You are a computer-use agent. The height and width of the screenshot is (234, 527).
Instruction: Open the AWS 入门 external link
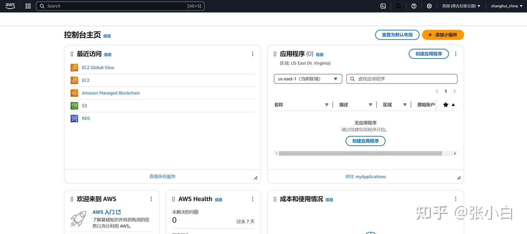(x=106, y=212)
